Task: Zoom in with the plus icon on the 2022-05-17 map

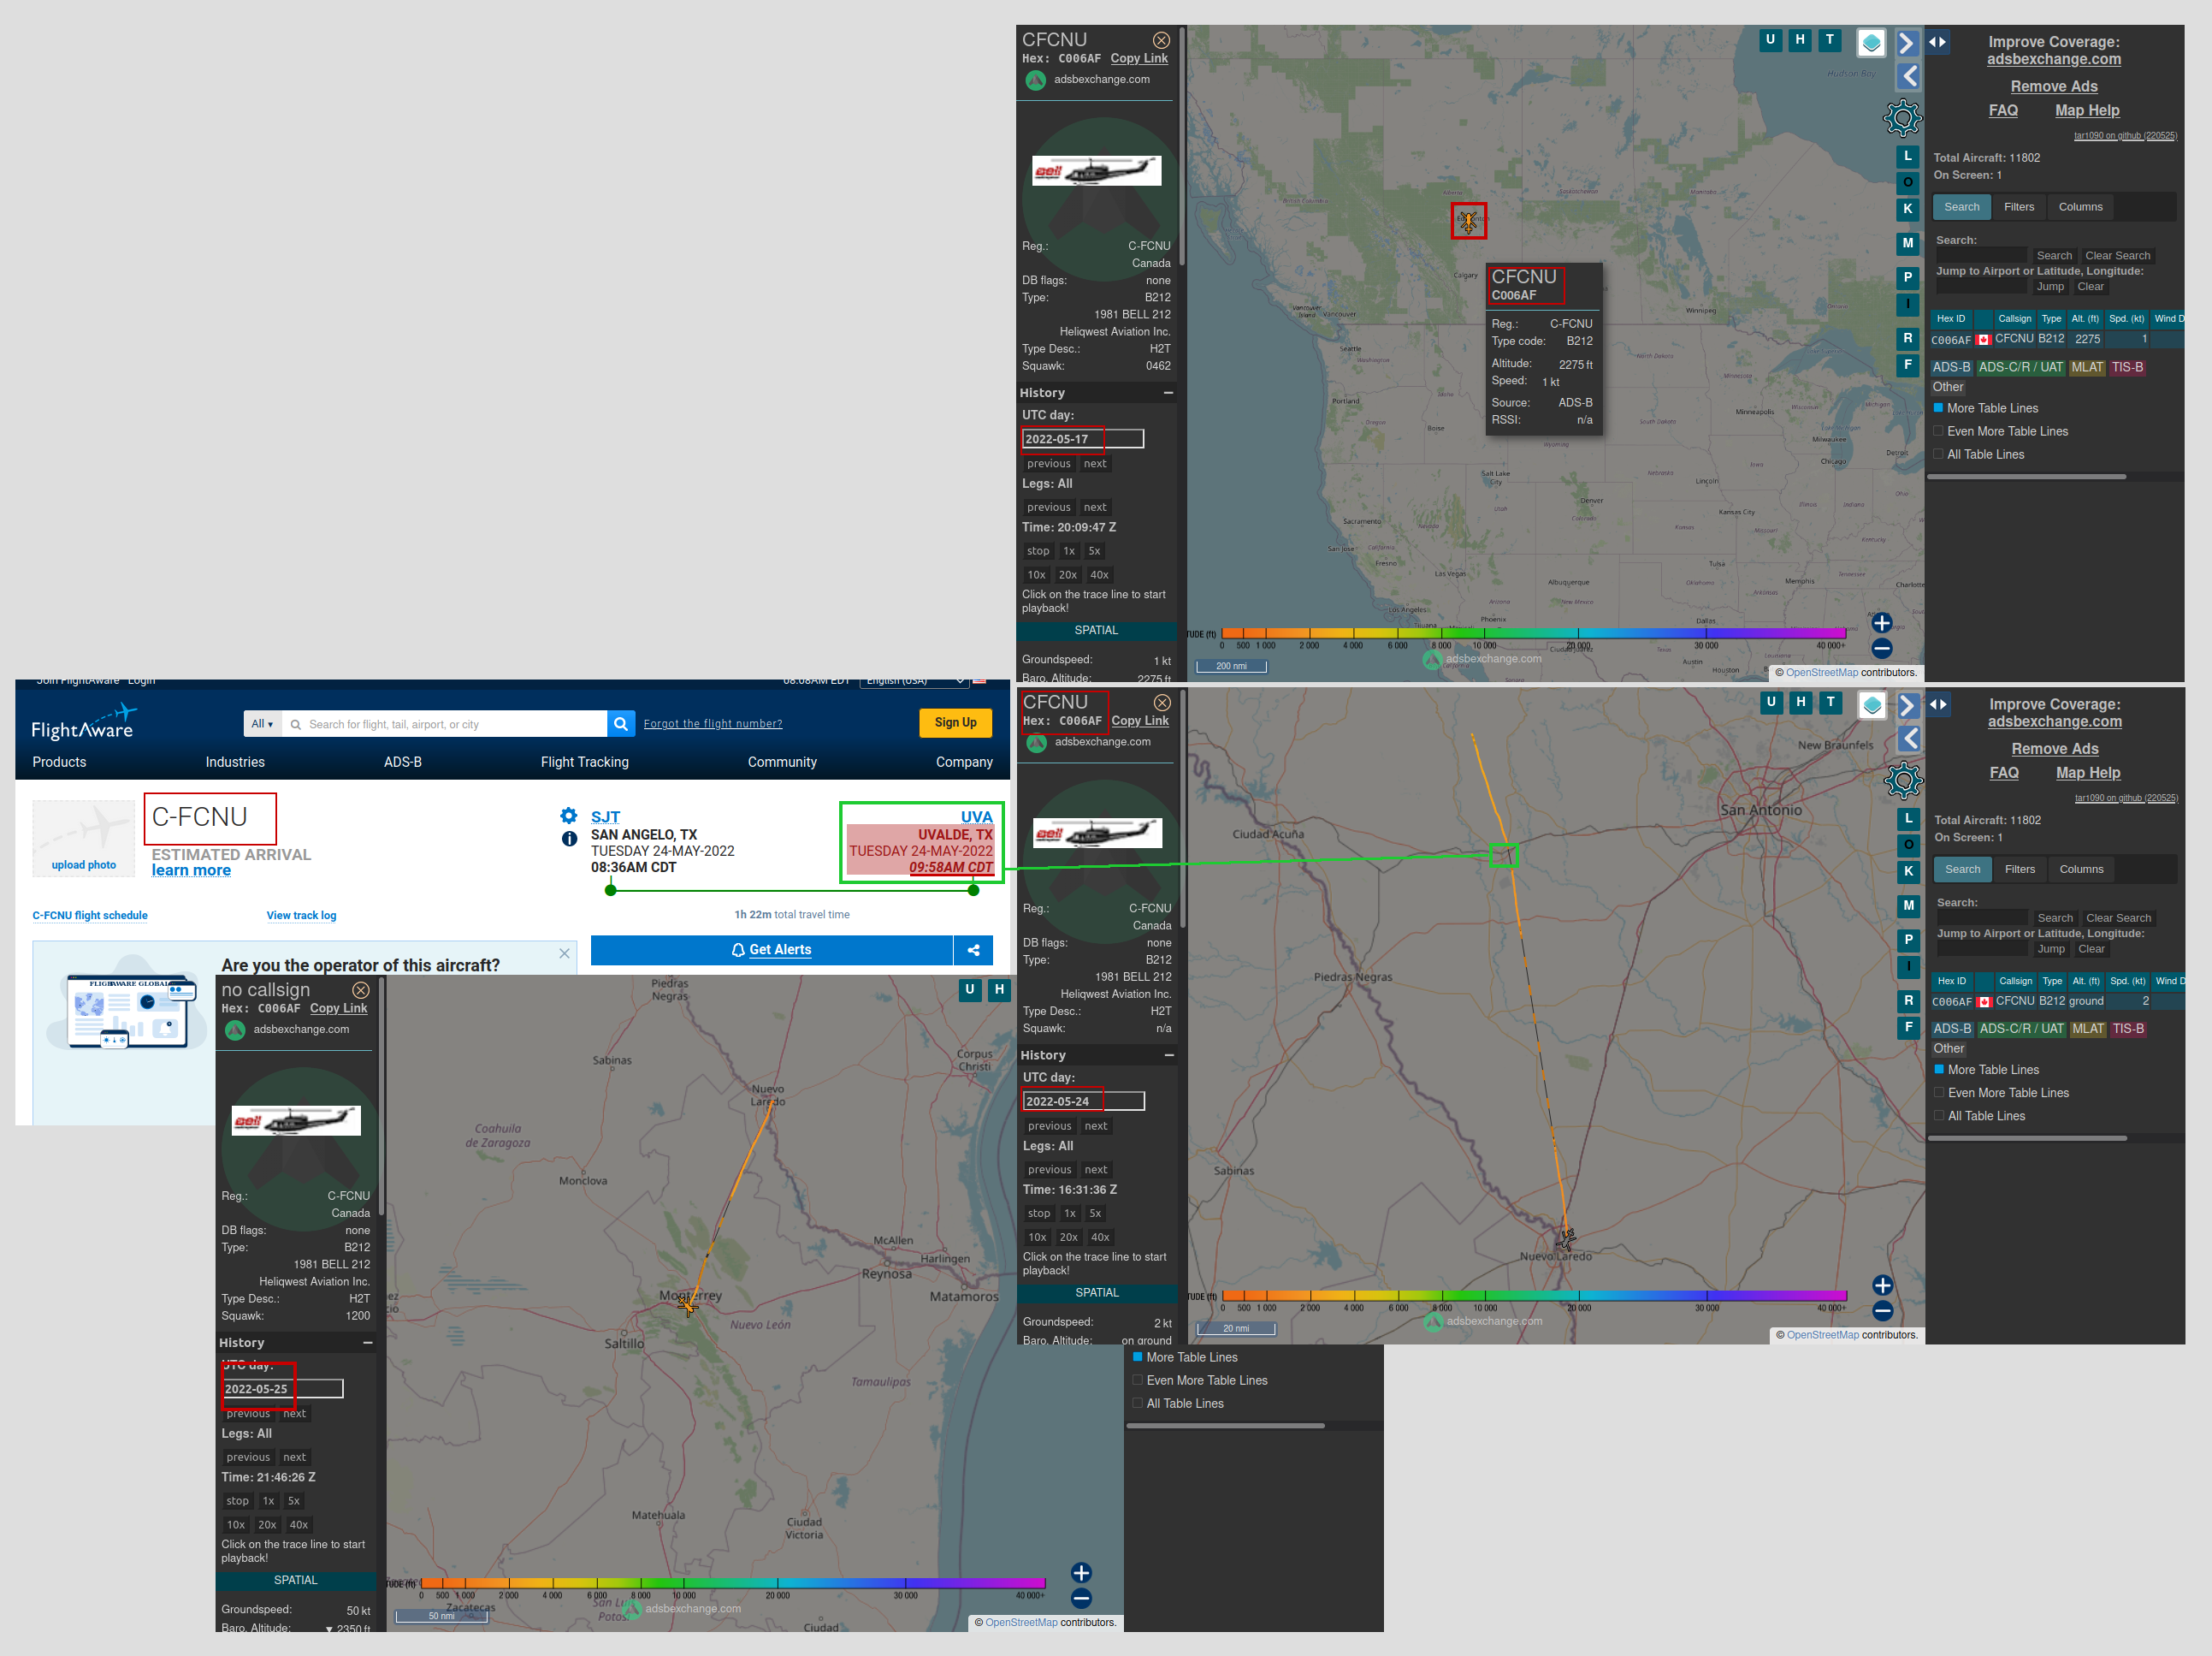Action: 1881,622
